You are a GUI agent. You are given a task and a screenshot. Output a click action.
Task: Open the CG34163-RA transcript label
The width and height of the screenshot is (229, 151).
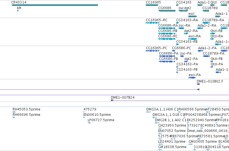click(187, 20)
